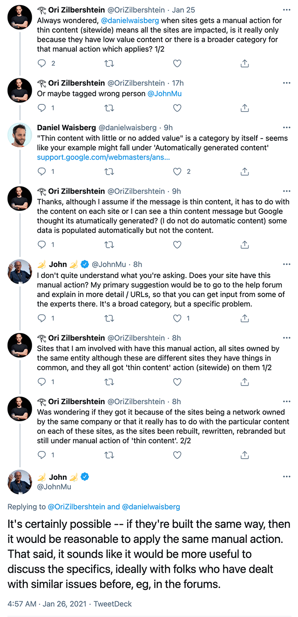Click the @JohnMu mention in Ori's tweet
Viewport: 298px width, 617px height.
click(164, 93)
